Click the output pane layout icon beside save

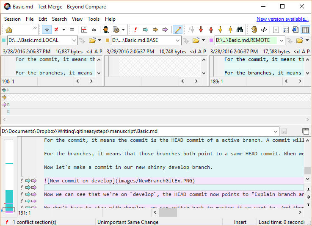pyautogui.click(x=305, y=131)
